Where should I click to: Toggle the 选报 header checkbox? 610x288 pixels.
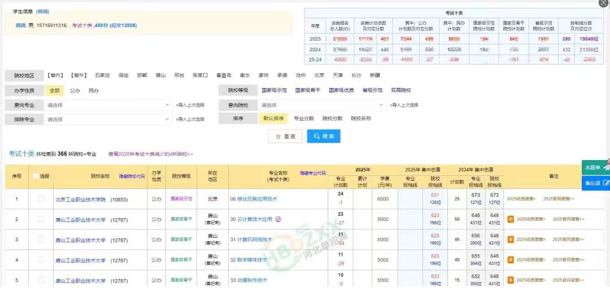click(36, 176)
